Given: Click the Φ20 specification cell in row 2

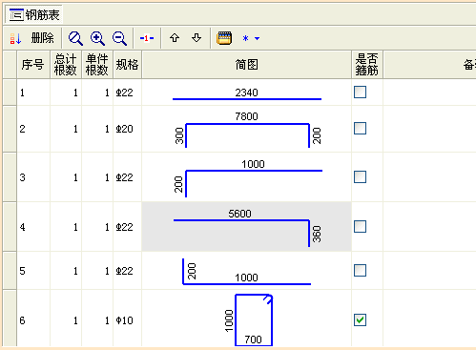Looking at the screenshot, I should tap(127, 129).
